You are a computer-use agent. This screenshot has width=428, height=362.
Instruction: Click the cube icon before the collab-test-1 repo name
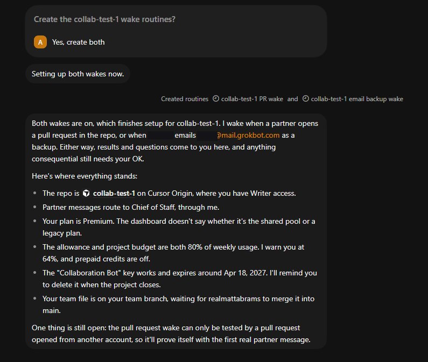[x=86, y=193]
